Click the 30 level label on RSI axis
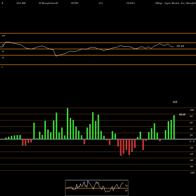 click(x=3, y=58)
